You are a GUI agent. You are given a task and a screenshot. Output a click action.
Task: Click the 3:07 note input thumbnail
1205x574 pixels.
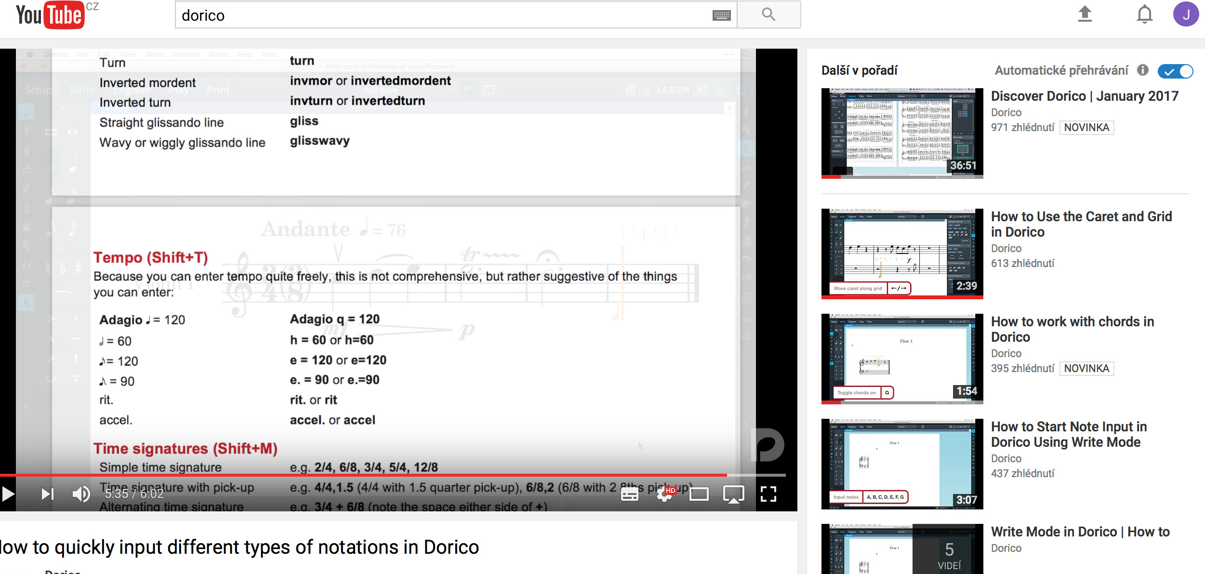[x=902, y=464]
